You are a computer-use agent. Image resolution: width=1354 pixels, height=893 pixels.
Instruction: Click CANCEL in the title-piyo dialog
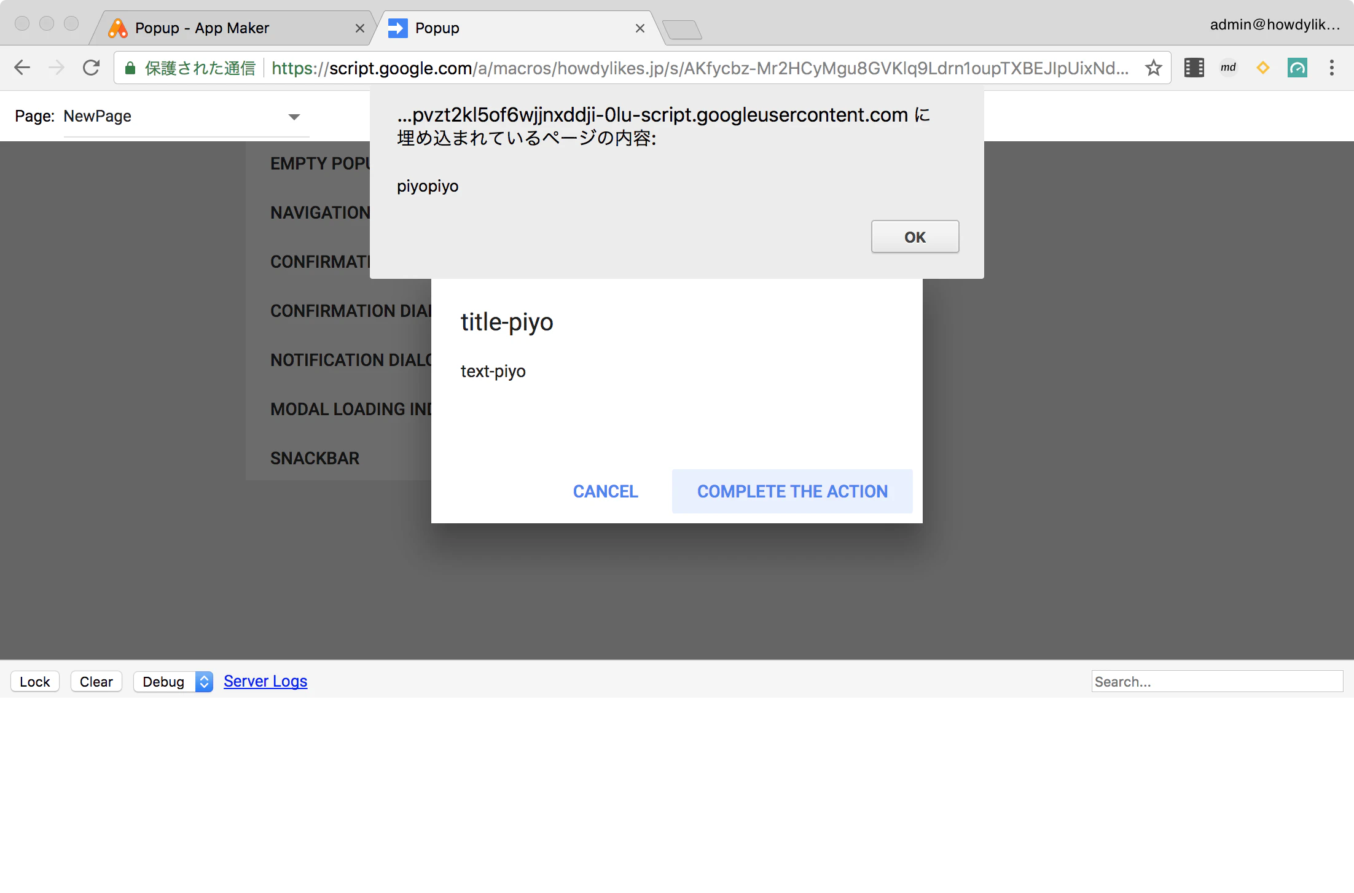[605, 491]
